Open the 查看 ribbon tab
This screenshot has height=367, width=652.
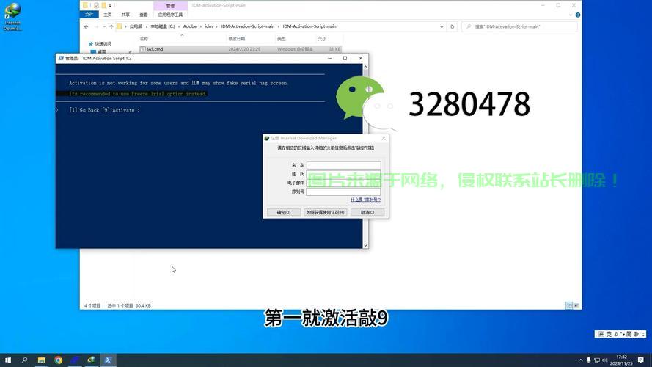coord(144,15)
